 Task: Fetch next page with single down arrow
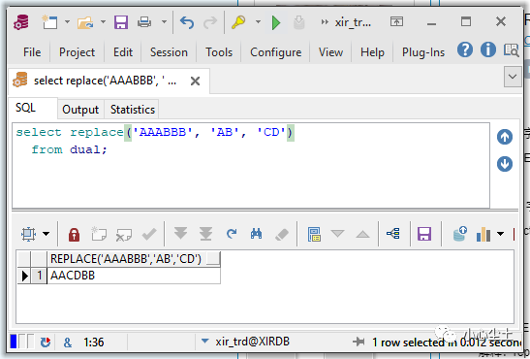tap(180, 234)
